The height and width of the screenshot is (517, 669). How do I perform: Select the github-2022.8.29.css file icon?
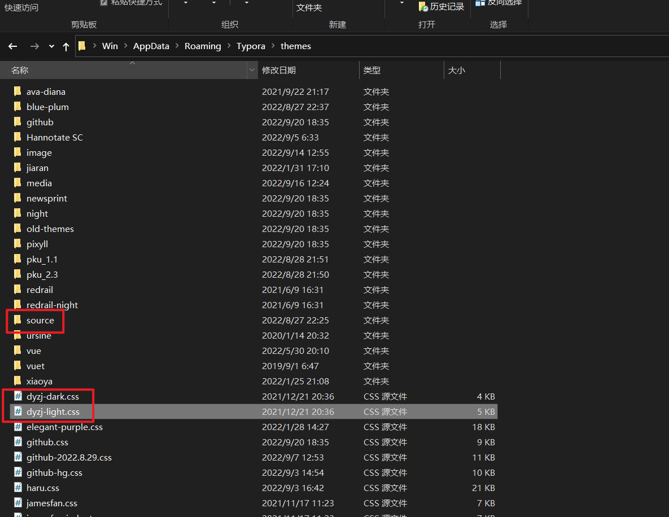click(18, 457)
